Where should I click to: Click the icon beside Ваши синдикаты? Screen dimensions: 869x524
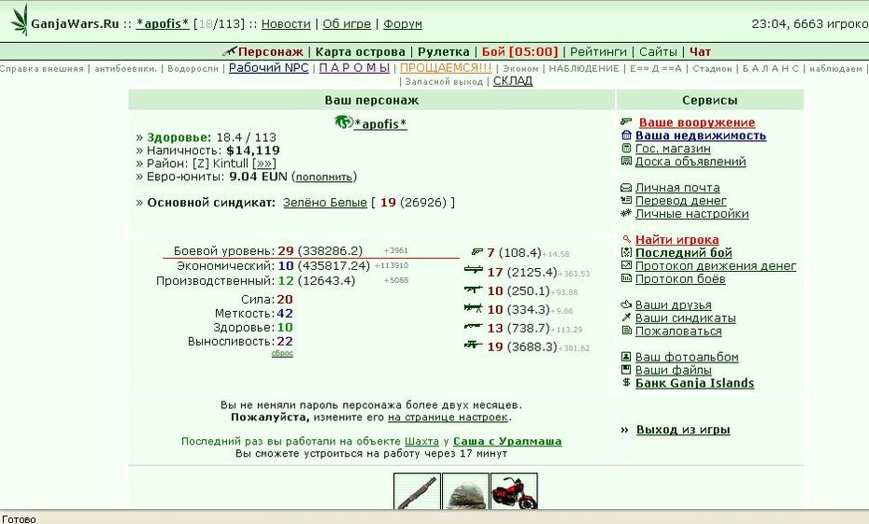(x=626, y=318)
